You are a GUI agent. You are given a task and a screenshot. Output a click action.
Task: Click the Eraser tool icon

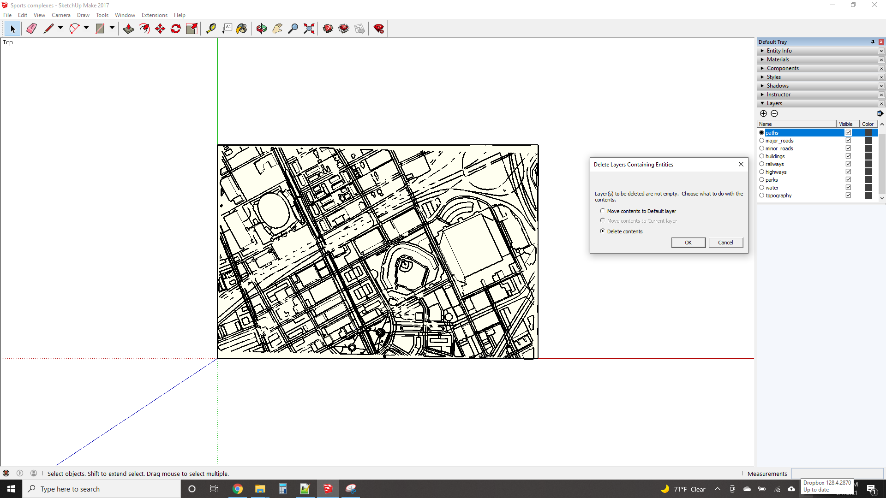(31, 29)
